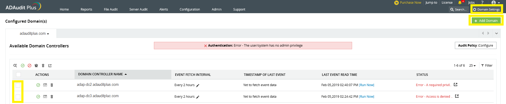Open error details icon for adap-dc3 status
506x104 pixels.
(457, 96)
